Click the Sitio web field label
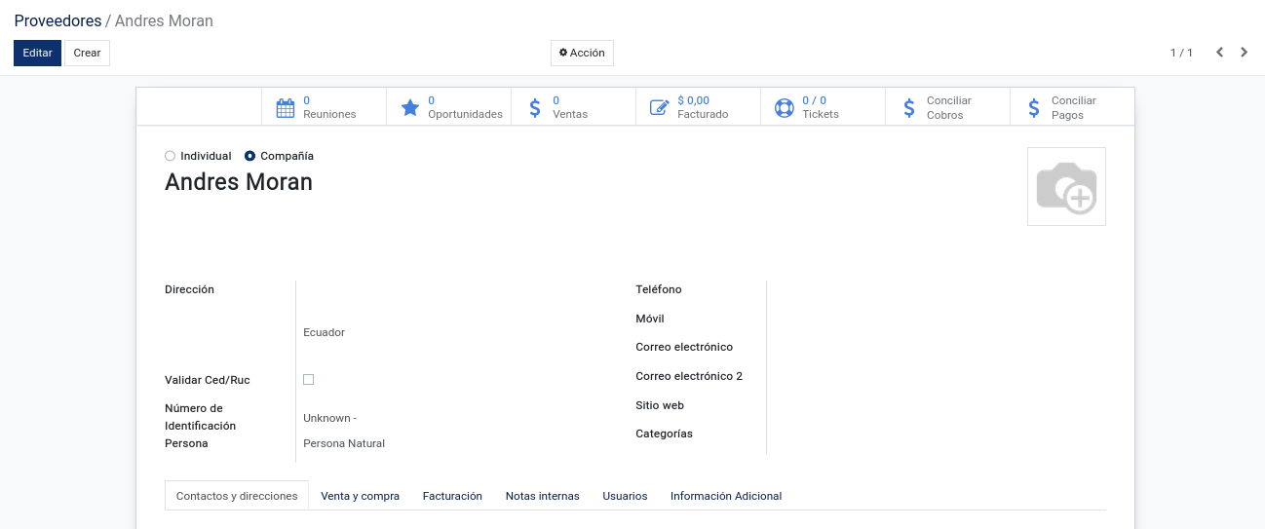The height and width of the screenshot is (529, 1265). (x=660, y=405)
